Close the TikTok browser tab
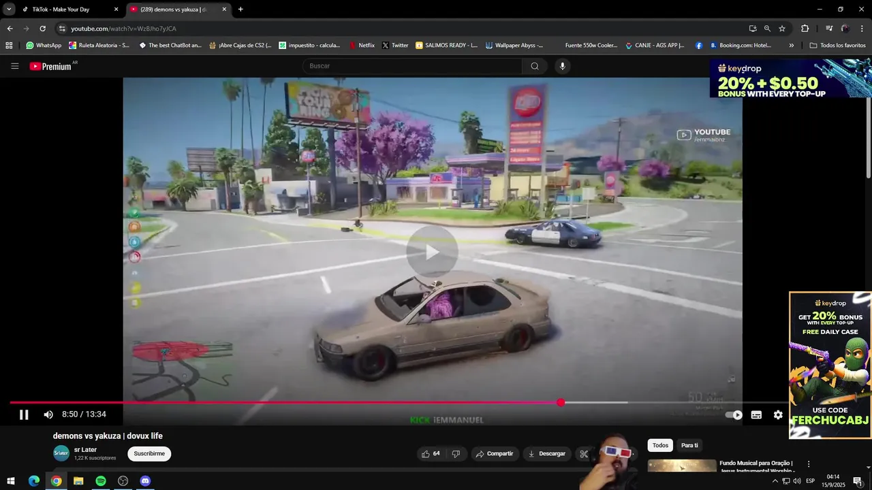 [x=116, y=10]
